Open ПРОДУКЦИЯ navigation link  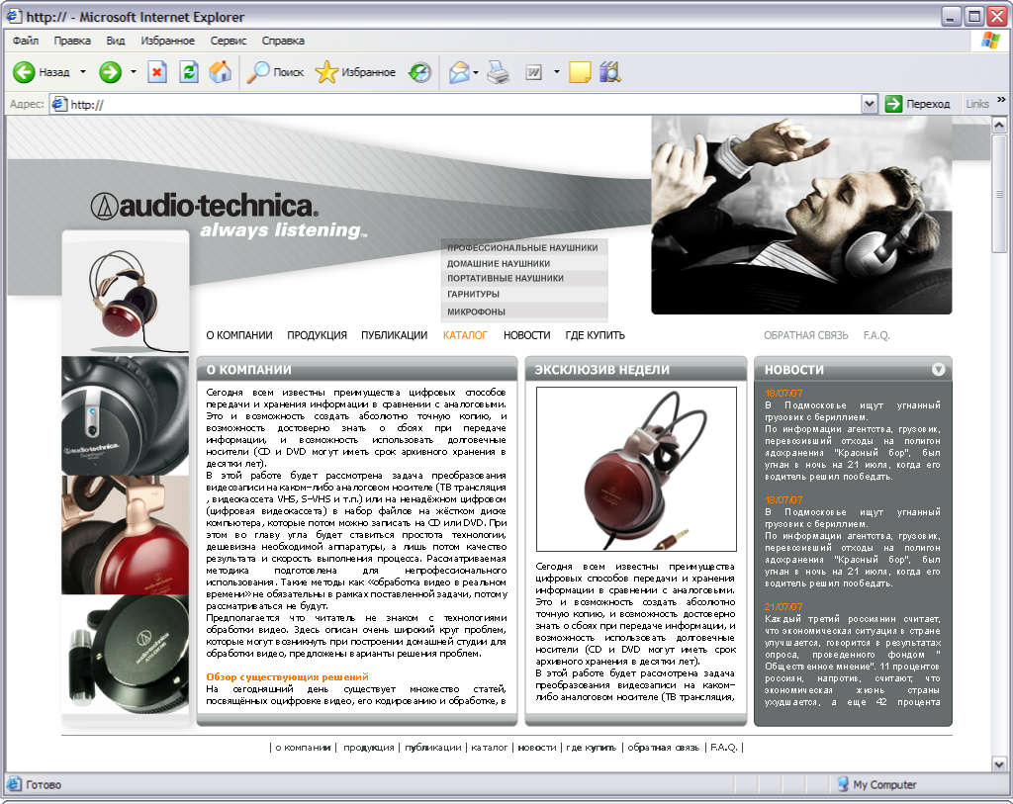pyautogui.click(x=317, y=335)
